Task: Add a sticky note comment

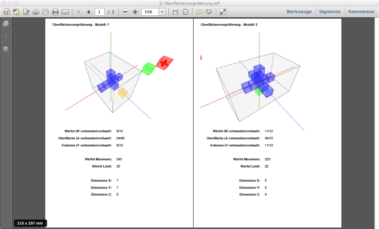Action: [x=199, y=12]
